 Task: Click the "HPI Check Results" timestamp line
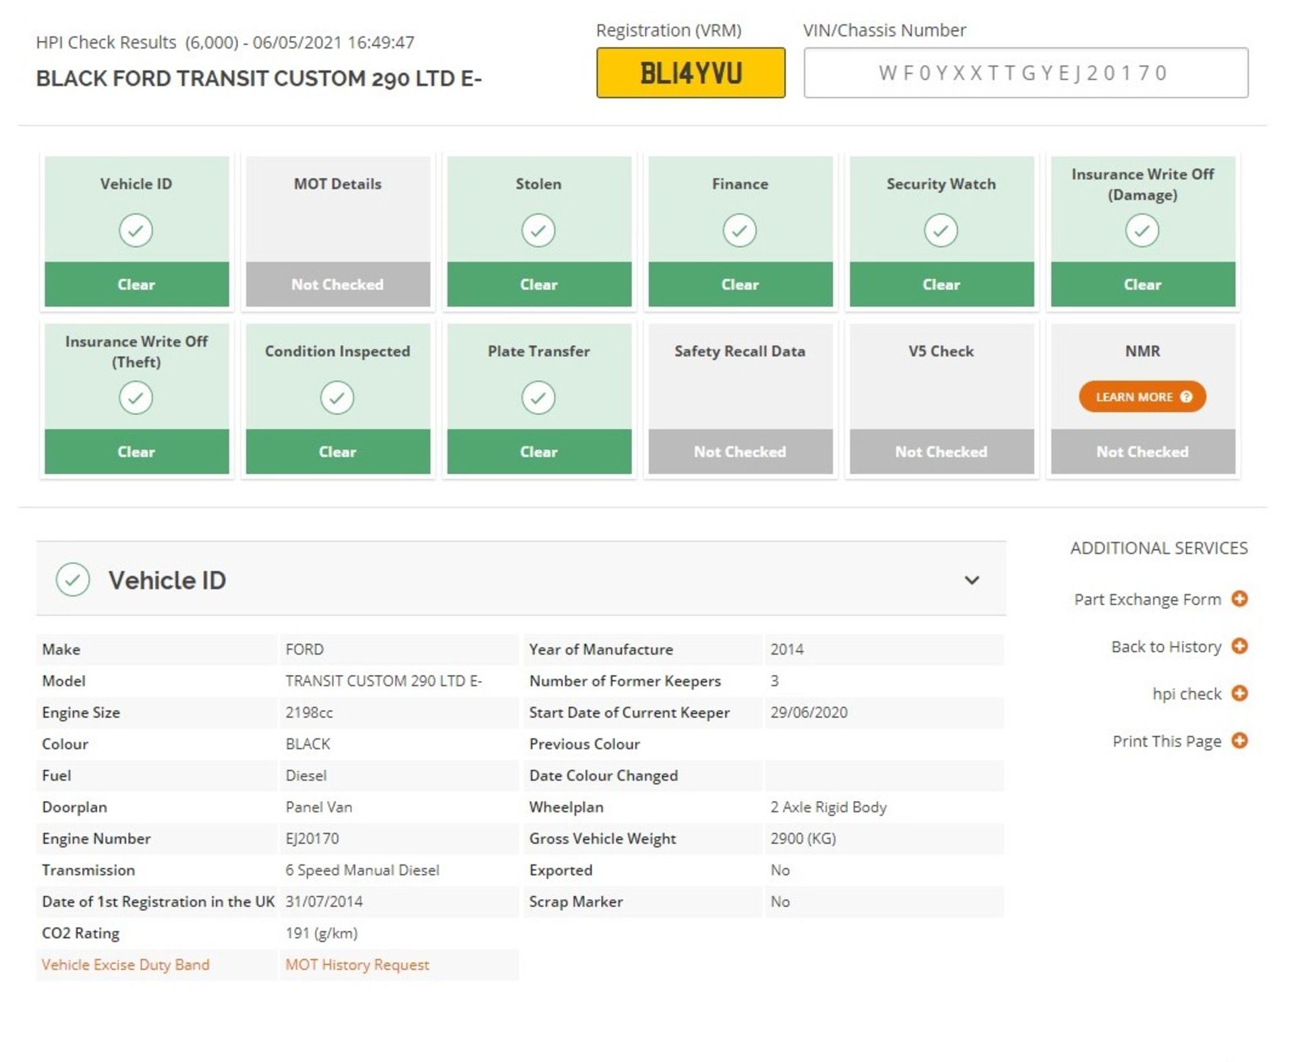[x=225, y=42]
